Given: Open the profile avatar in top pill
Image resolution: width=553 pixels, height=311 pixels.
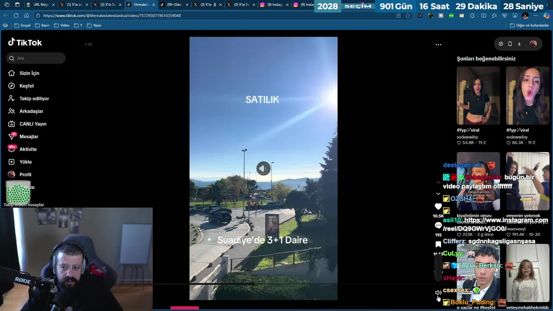Looking at the screenshot, I should pos(533,44).
